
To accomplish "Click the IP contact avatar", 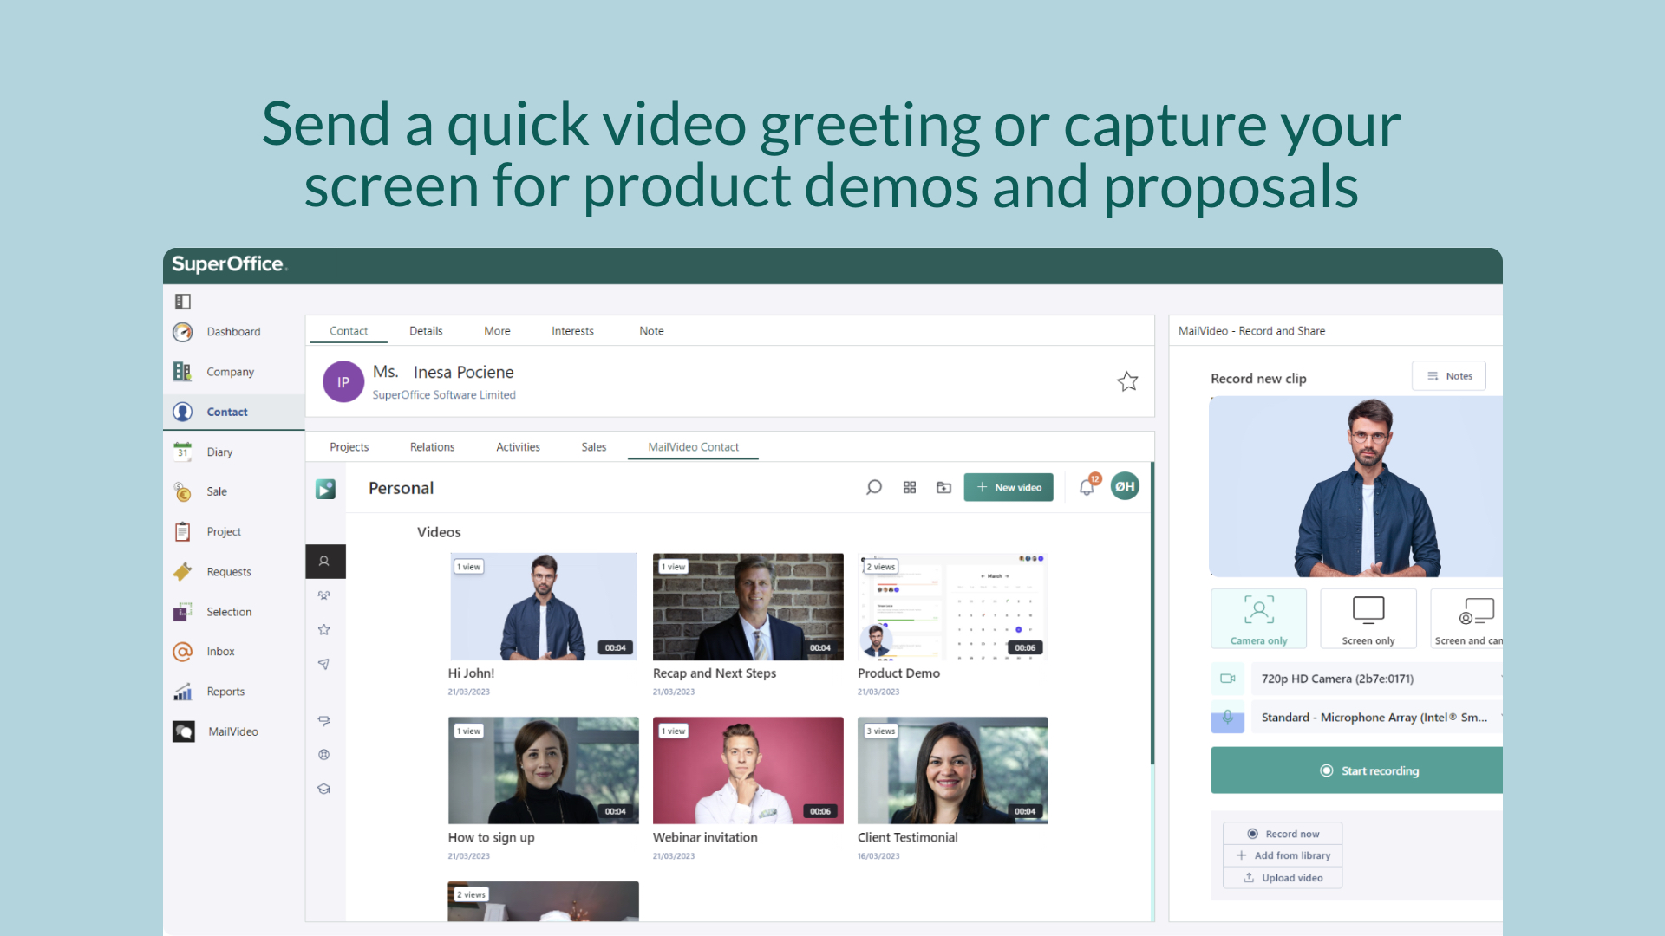I will pyautogui.click(x=343, y=382).
